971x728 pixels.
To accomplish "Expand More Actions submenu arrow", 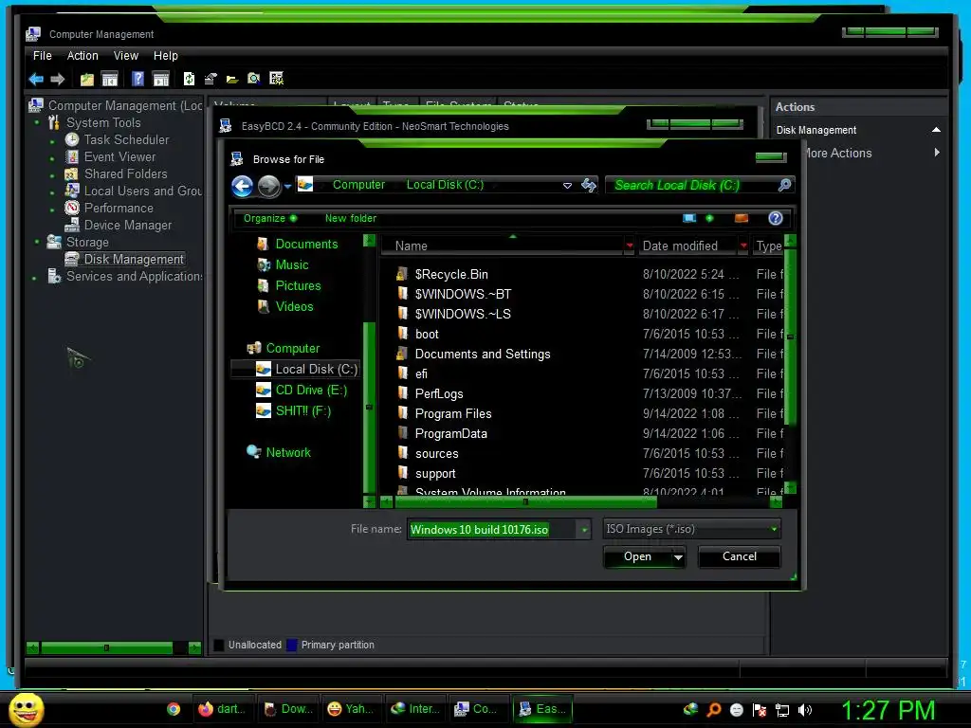I will 937,153.
